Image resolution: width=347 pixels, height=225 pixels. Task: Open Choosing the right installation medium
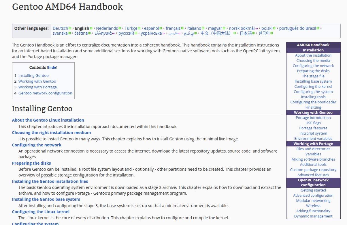(51, 133)
